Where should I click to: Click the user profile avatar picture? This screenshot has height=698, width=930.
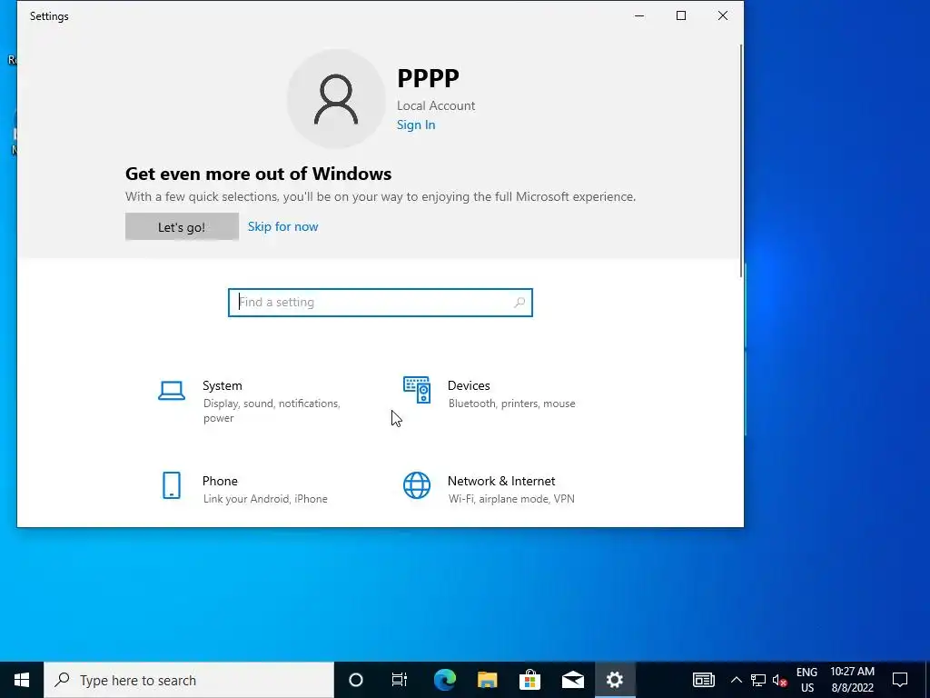336,98
